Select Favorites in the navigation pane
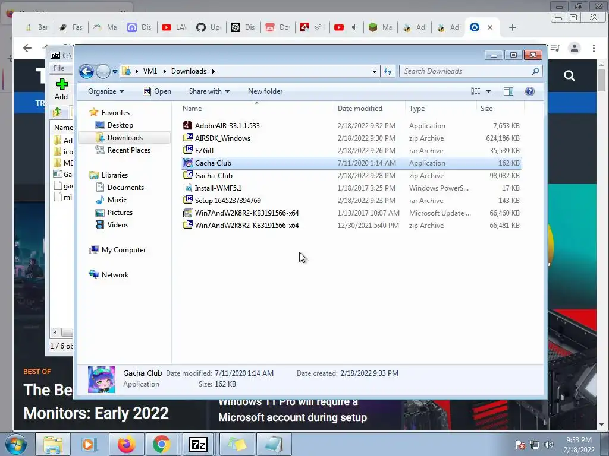 click(109, 112)
